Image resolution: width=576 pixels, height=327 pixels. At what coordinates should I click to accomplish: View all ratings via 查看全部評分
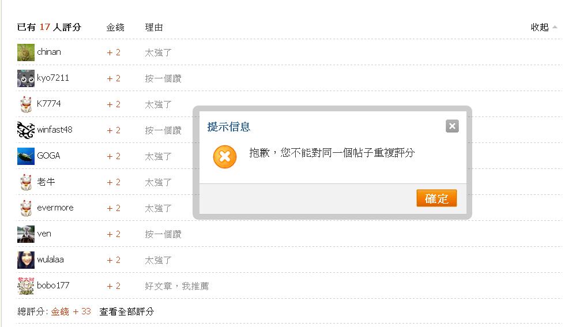point(126,311)
